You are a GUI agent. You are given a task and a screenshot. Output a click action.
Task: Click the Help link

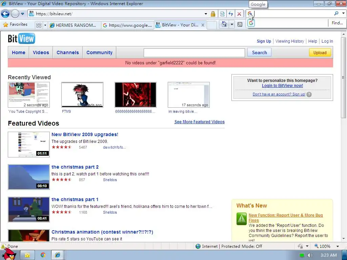pos(312,41)
